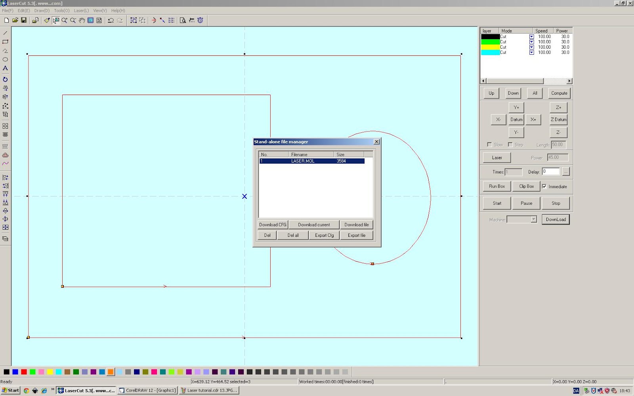Click the Undo arrow icon
The image size is (634, 396).
coord(111,20)
